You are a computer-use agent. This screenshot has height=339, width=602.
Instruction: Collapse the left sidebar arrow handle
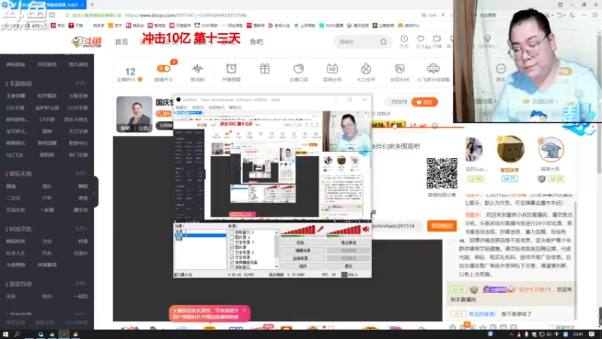pyautogui.click(x=95, y=193)
